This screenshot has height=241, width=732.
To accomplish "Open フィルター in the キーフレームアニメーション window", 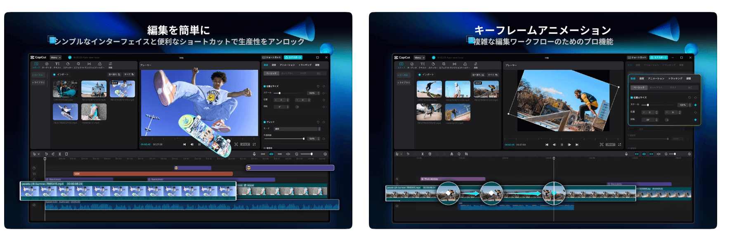I will 465,65.
